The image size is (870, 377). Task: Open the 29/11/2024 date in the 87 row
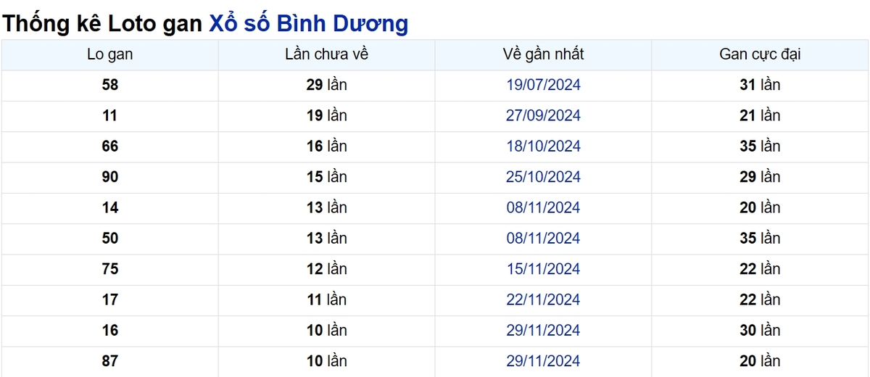click(543, 361)
